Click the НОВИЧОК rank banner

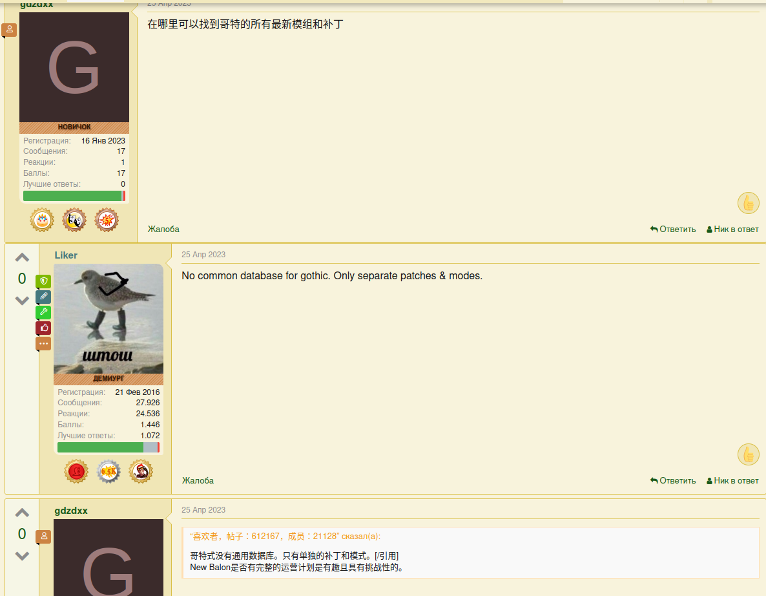[x=74, y=127]
